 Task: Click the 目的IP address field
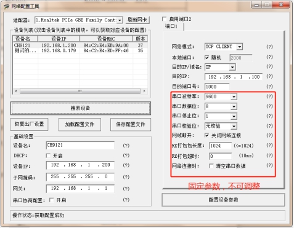[234, 77]
